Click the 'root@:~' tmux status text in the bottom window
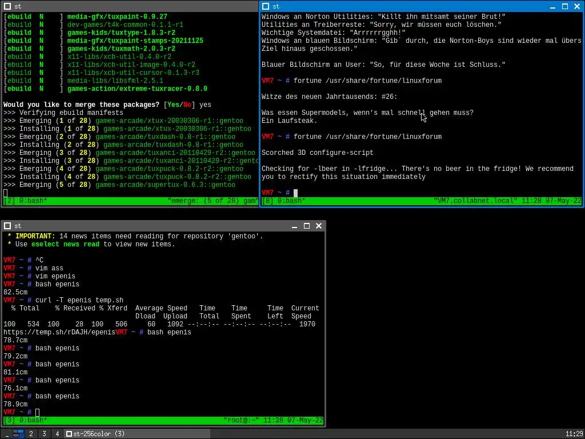 pos(242,420)
